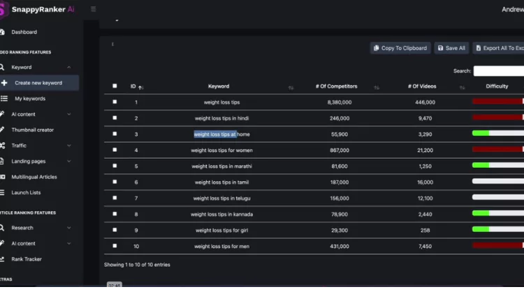
Task: Collapse the Keyword sidebar section
Action: point(68,68)
